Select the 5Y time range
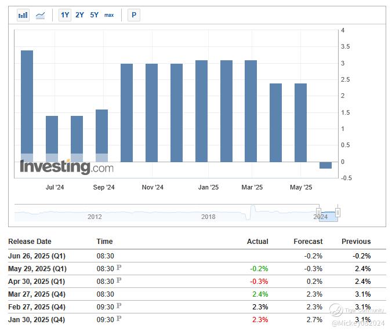 (x=94, y=15)
